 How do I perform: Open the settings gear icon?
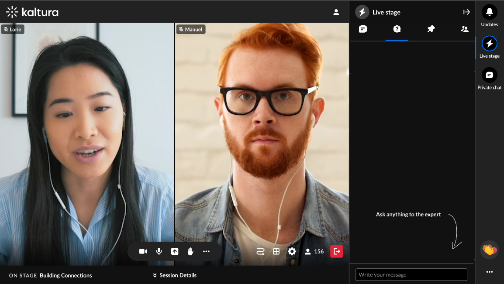(292, 251)
